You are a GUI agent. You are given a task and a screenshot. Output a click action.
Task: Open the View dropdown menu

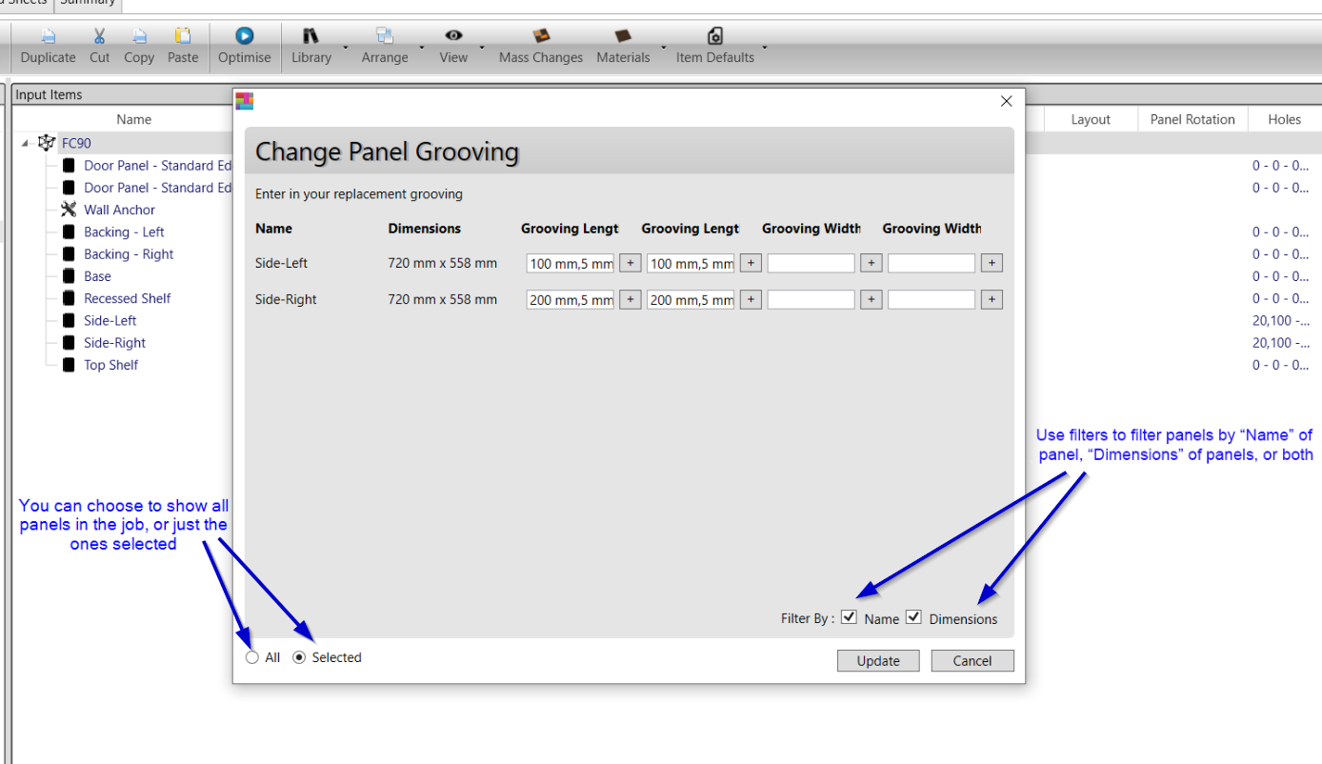point(481,46)
